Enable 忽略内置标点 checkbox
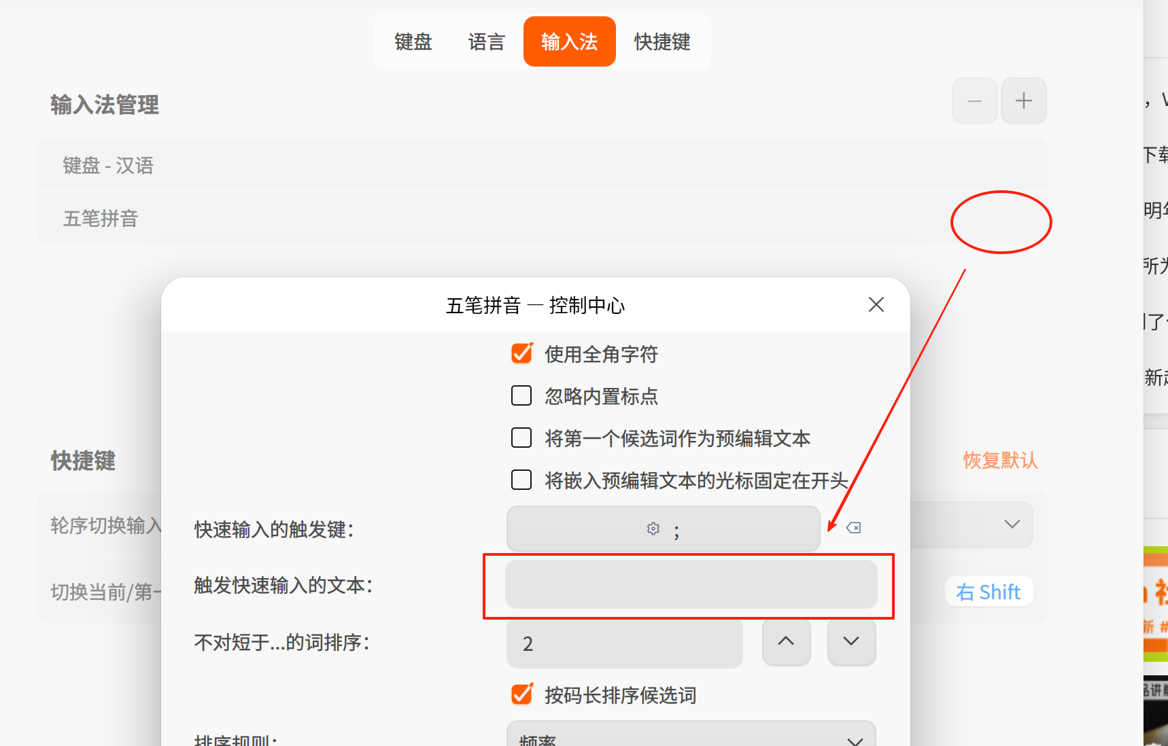The height and width of the screenshot is (746, 1168). click(x=521, y=395)
